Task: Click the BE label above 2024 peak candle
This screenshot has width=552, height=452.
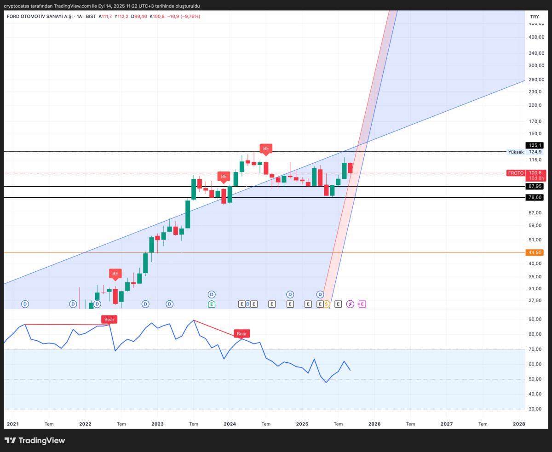Action: 266,149
